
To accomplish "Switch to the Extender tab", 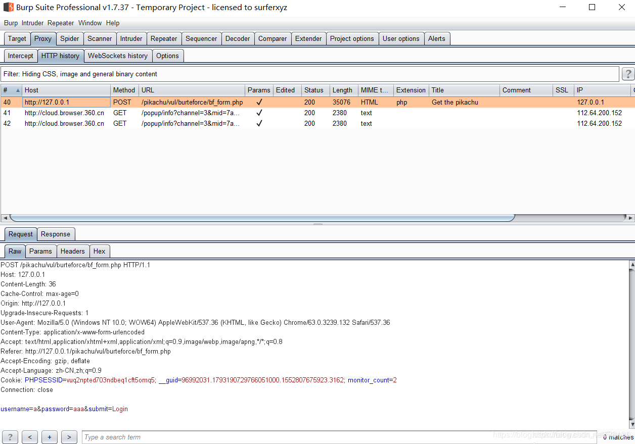I will coord(308,38).
